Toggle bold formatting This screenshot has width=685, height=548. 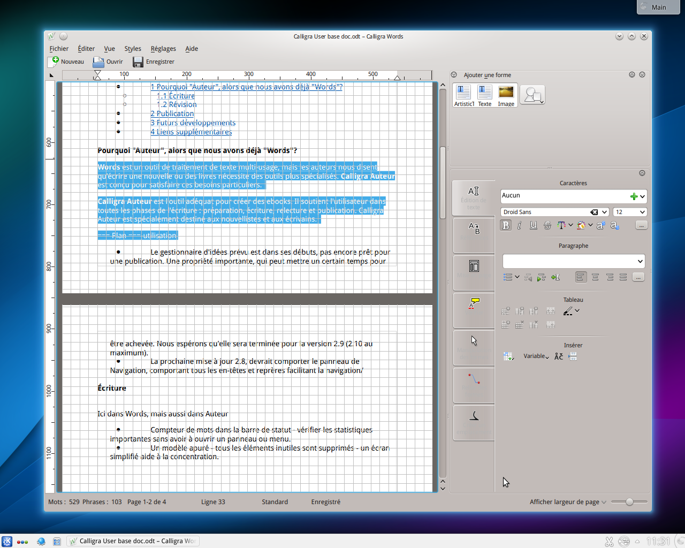pos(506,225)
